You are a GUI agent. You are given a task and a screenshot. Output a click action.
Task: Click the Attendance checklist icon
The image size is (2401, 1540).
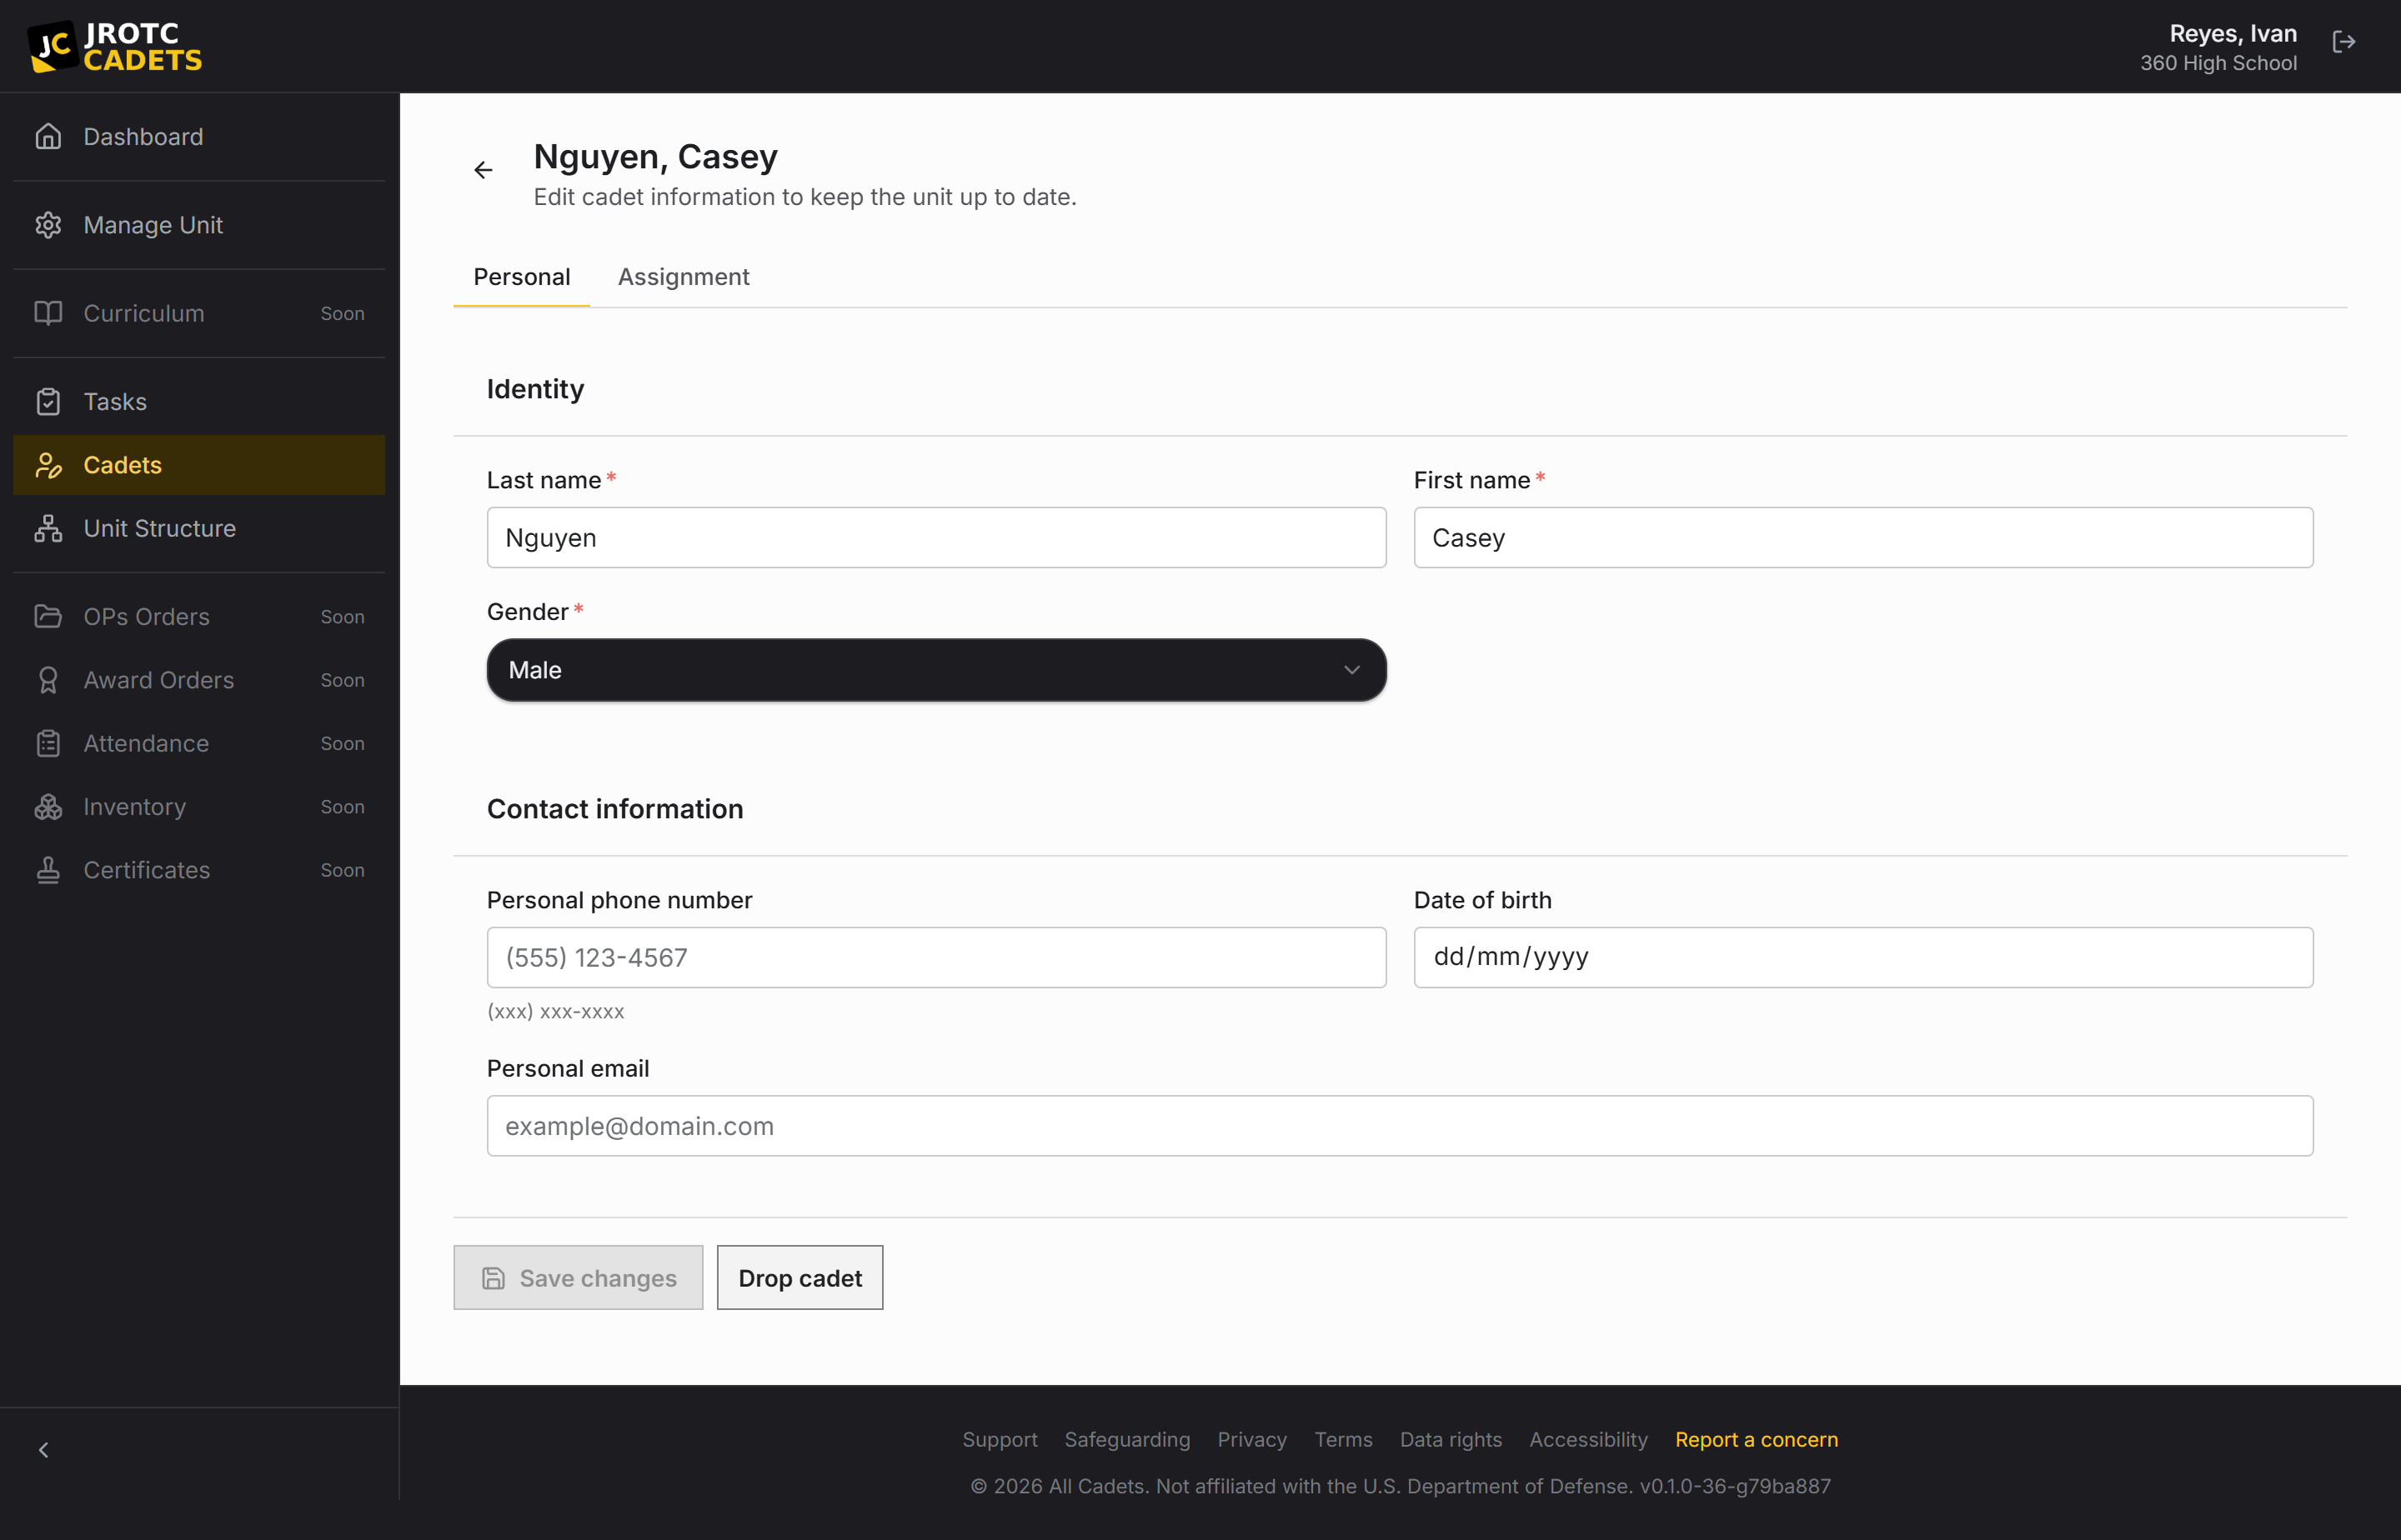pos(48,744)
